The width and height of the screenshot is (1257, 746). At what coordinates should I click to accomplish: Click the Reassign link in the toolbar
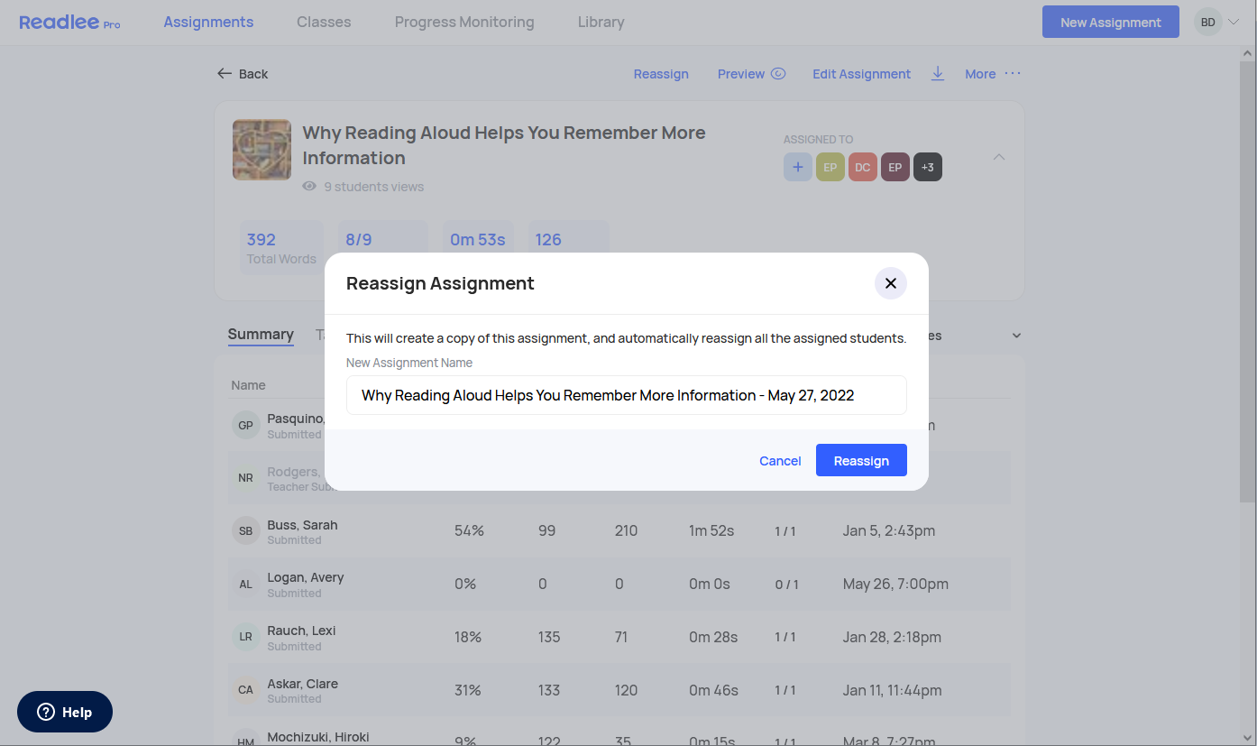[661, 74]
